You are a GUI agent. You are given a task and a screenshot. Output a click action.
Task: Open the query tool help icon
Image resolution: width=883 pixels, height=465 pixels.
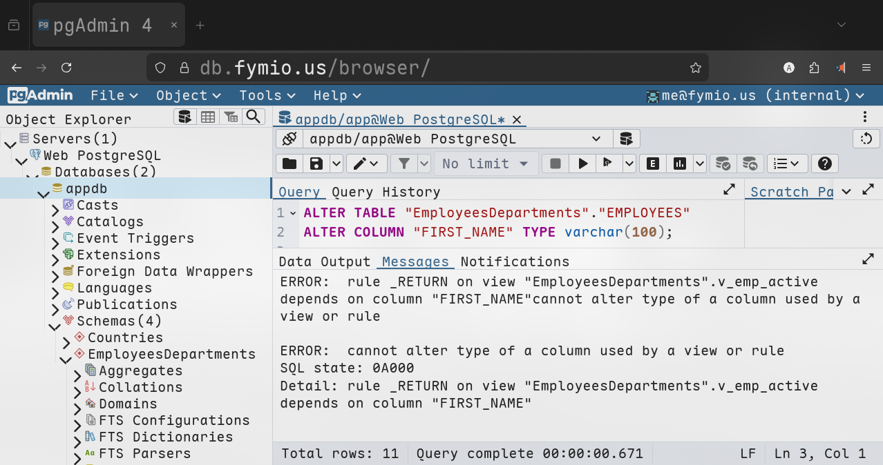coord(824,164)
